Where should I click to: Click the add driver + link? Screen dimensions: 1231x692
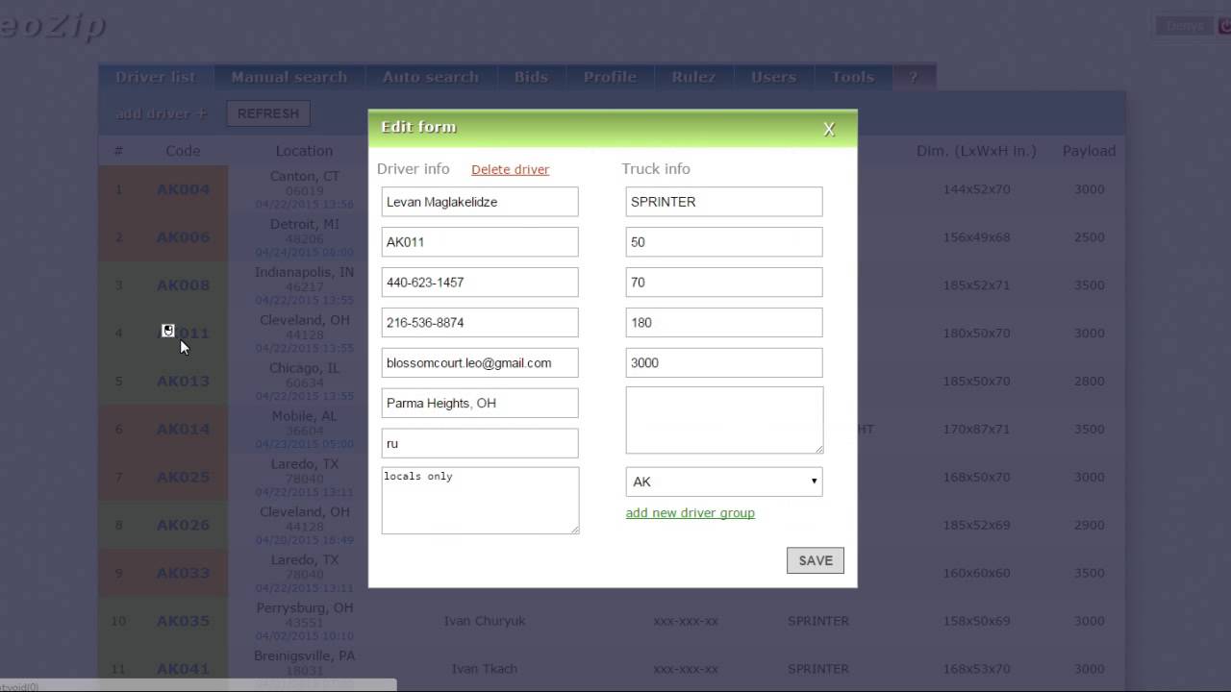(162, 113)
